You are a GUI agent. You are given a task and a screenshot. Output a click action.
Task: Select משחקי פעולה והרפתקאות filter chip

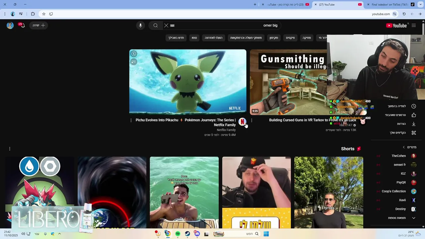coord(246,38)
